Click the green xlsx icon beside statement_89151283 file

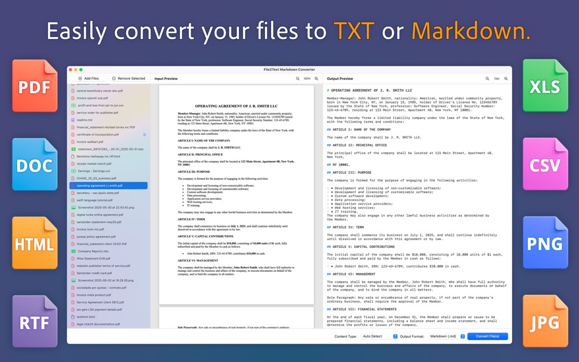[x=73, y=149]
